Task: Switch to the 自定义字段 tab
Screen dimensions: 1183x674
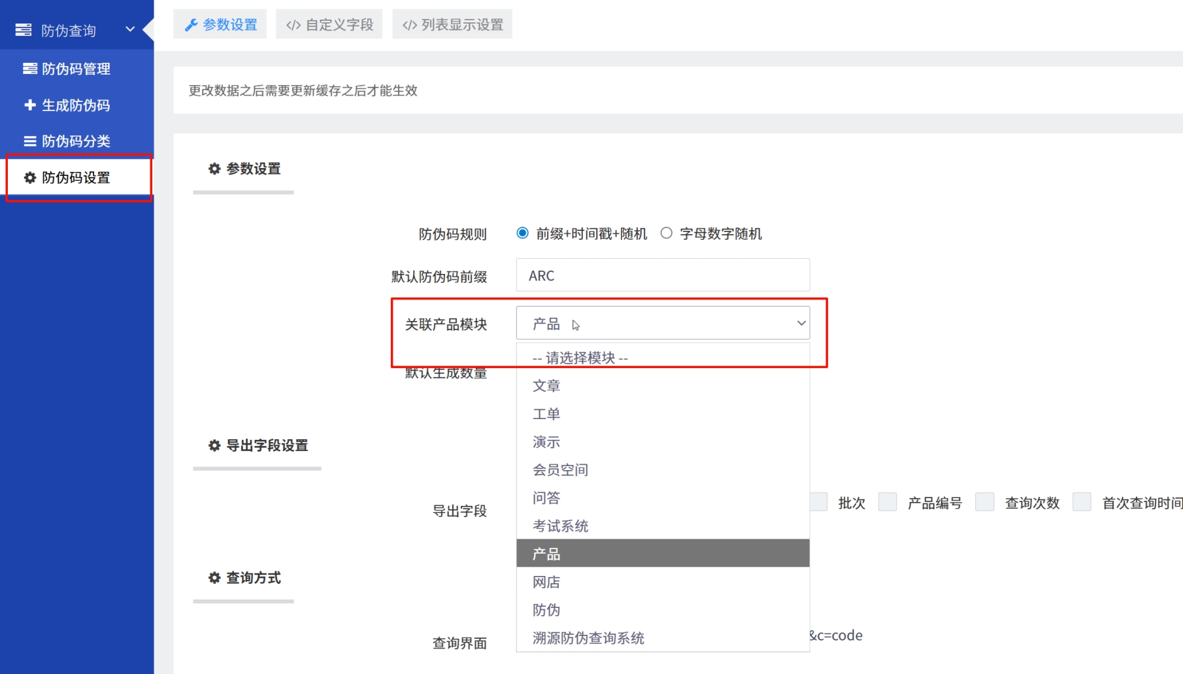Action: [329, 25]
